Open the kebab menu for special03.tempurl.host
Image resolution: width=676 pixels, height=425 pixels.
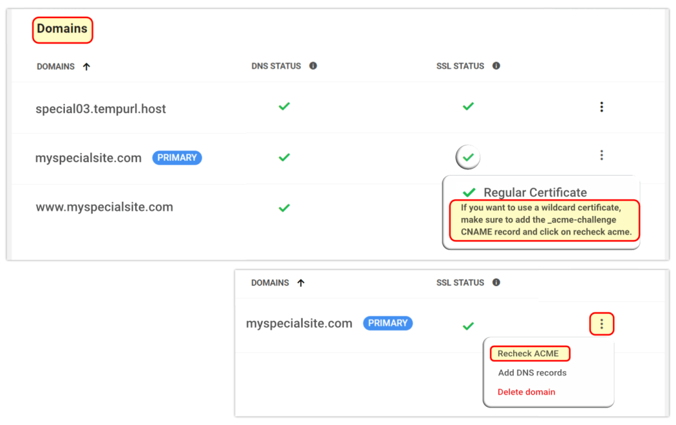tap(601, 107)
